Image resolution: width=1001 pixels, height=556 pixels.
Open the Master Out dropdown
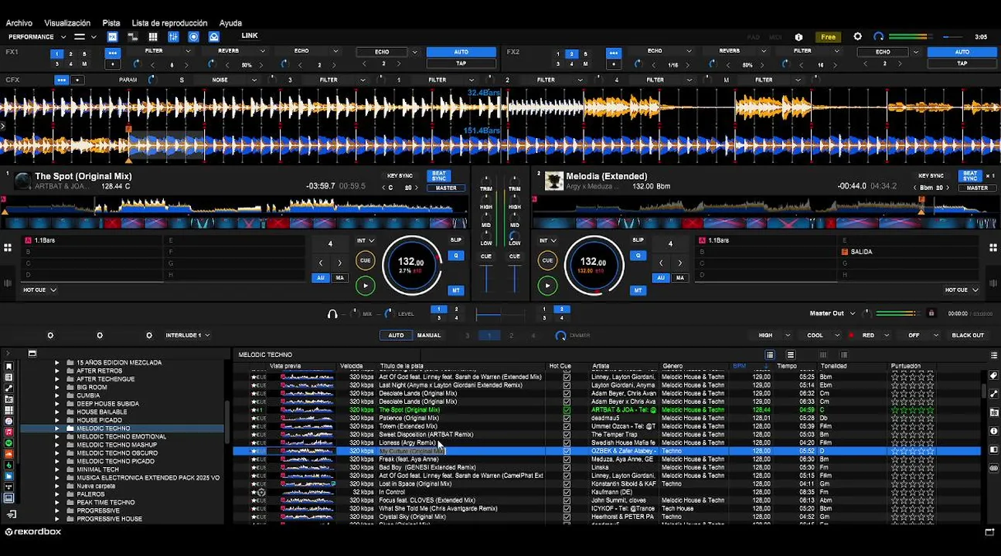[832, 314]
